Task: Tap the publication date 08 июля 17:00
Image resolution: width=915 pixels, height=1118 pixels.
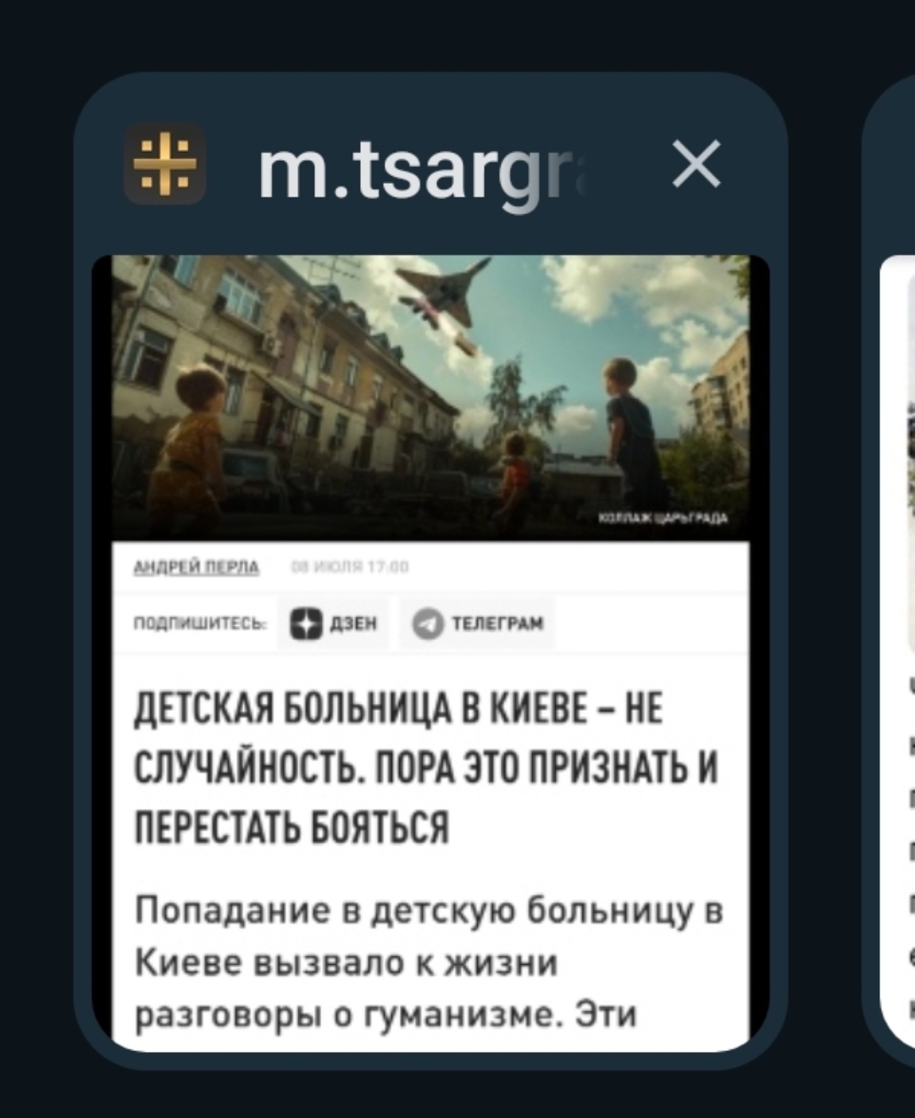Action: coord(350,567)
